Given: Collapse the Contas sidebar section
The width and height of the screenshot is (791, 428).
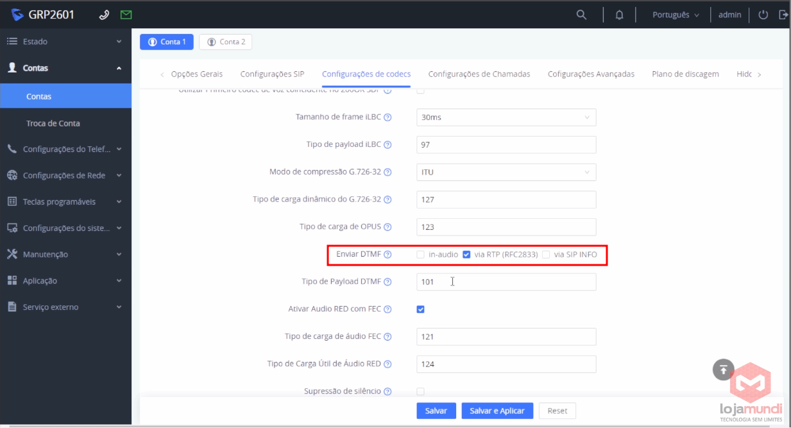Looking at the screenshot, I should [x=65, y=68].
